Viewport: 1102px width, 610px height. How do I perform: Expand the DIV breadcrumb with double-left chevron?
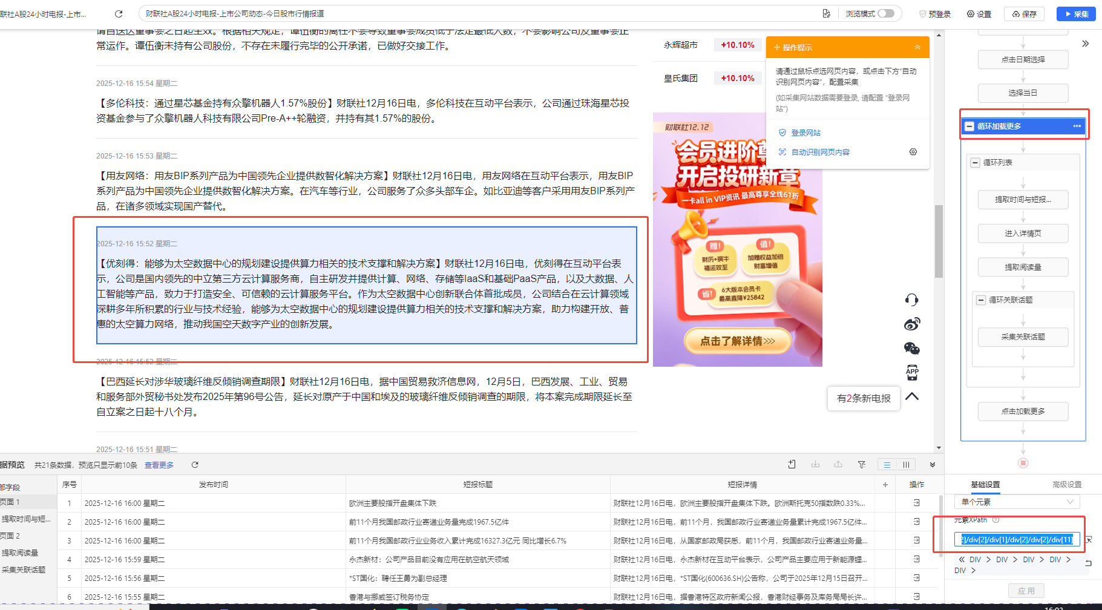962,560
